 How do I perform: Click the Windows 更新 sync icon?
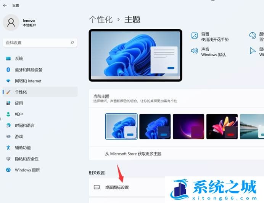point(8,170)
